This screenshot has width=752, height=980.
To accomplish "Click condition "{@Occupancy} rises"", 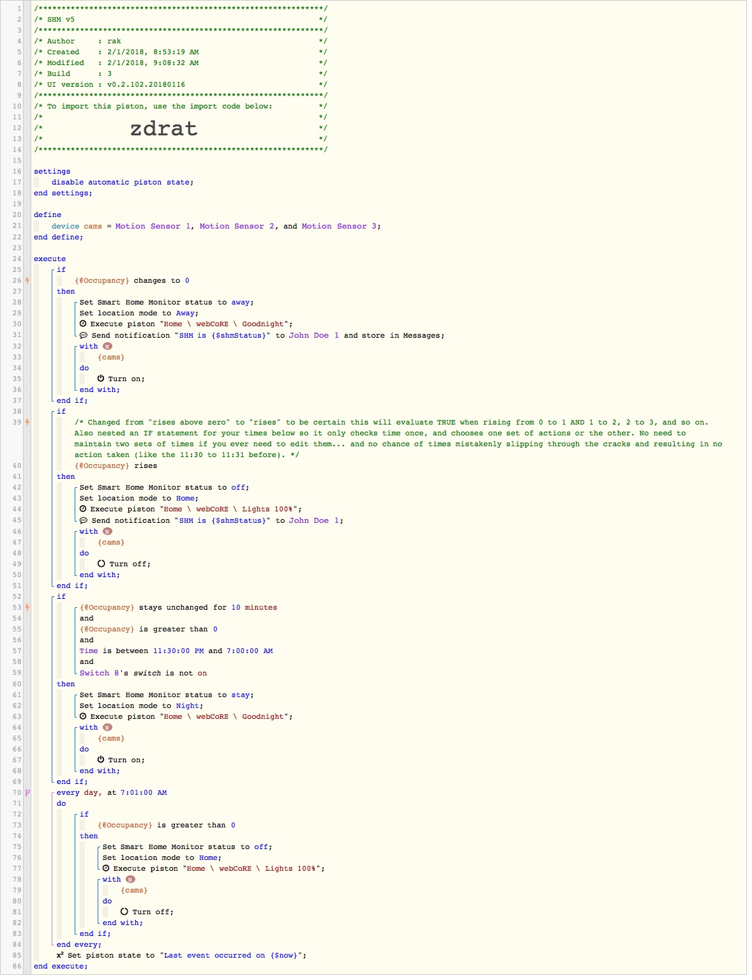I will [x=116, y=466].
